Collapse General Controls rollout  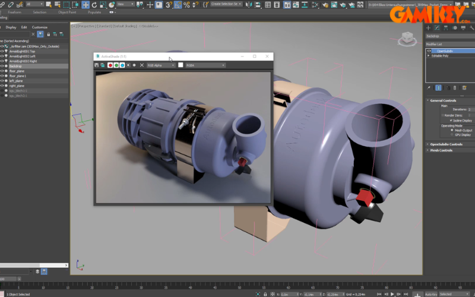tap(443, 100)
